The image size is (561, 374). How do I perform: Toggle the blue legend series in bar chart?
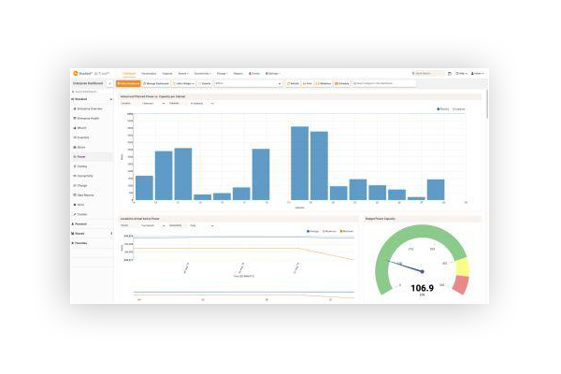[443, 109]
